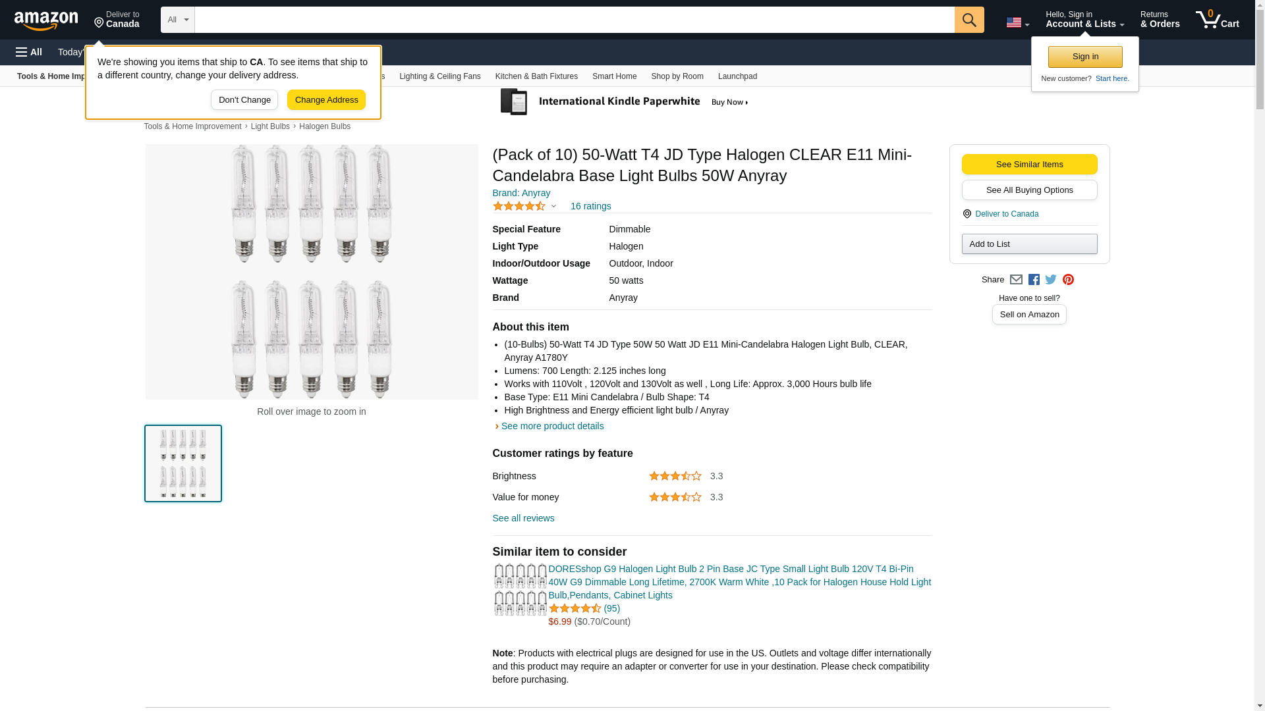Open the All hamburger menu
1265x711 pixels.
(29, 52)
